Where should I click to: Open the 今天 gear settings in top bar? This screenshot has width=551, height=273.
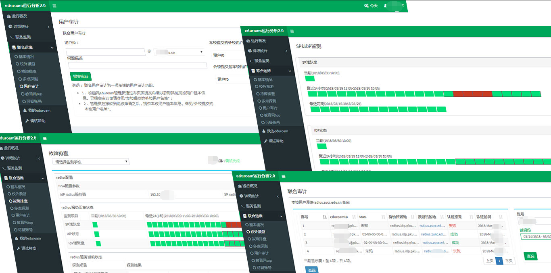[x=371, y=6]
